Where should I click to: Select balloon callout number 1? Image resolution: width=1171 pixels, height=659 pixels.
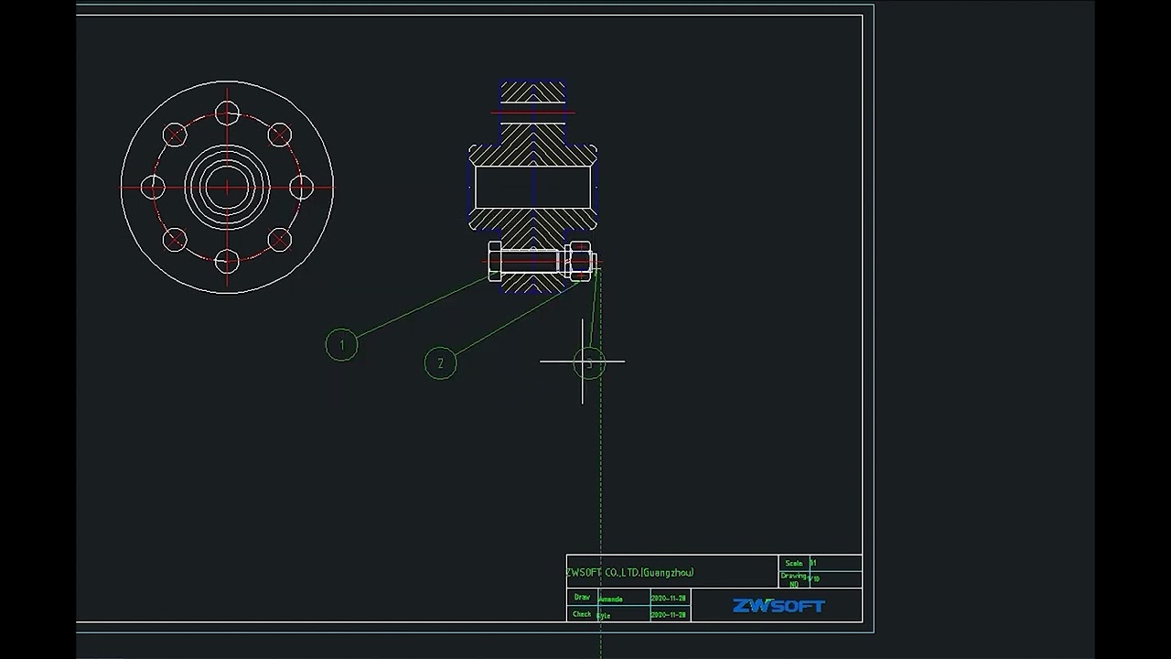(342, 345)
